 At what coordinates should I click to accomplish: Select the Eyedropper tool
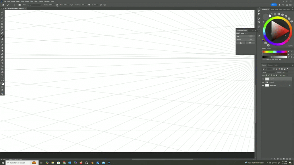[x=2, y=30]
